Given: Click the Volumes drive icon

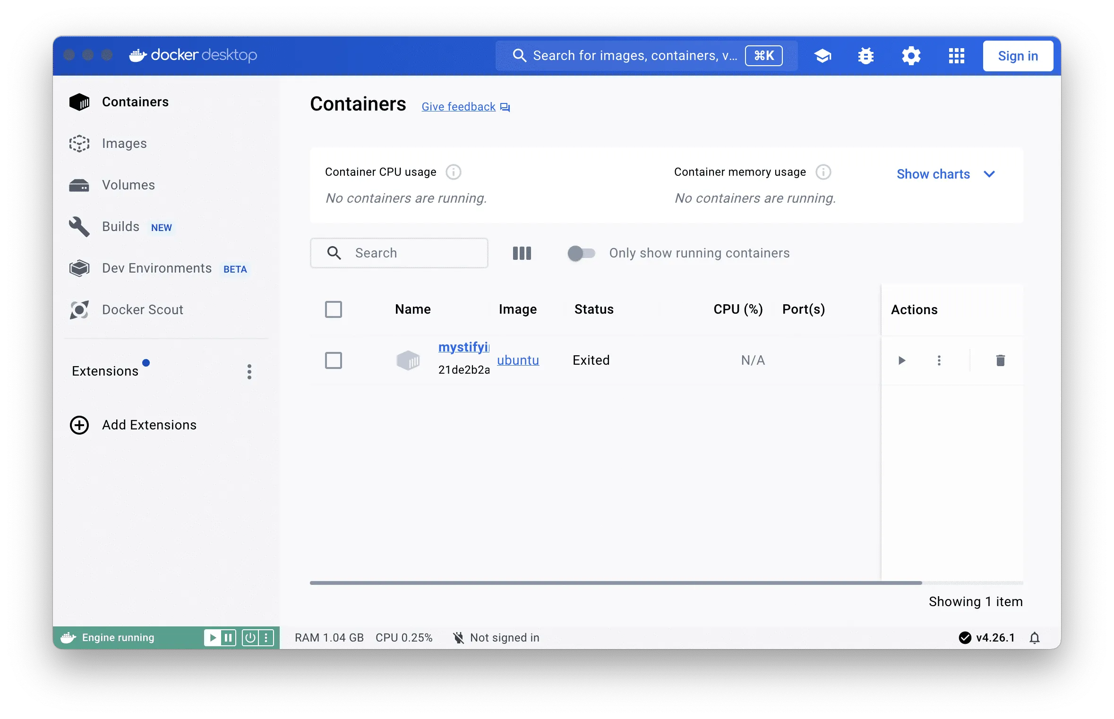Looking at the screenshot, I should (79, 185).
